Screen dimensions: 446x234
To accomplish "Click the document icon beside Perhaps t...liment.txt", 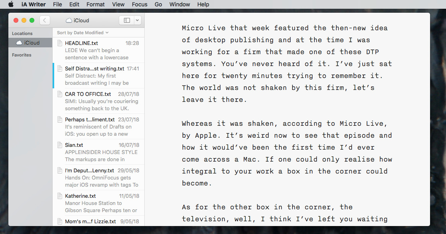I will [x=60, y=119].
